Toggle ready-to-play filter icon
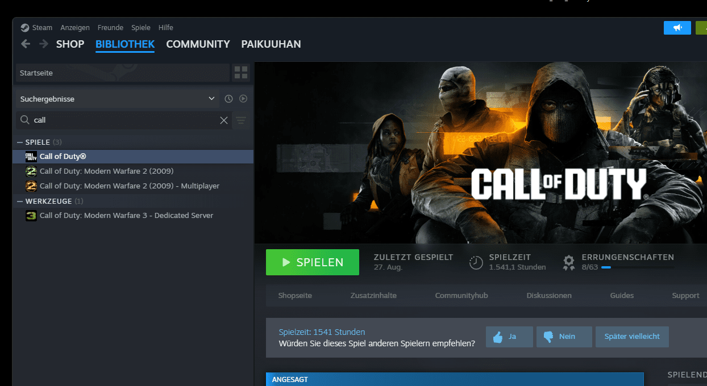This screenshot has width=707, height=386. [x=243, y=99]
